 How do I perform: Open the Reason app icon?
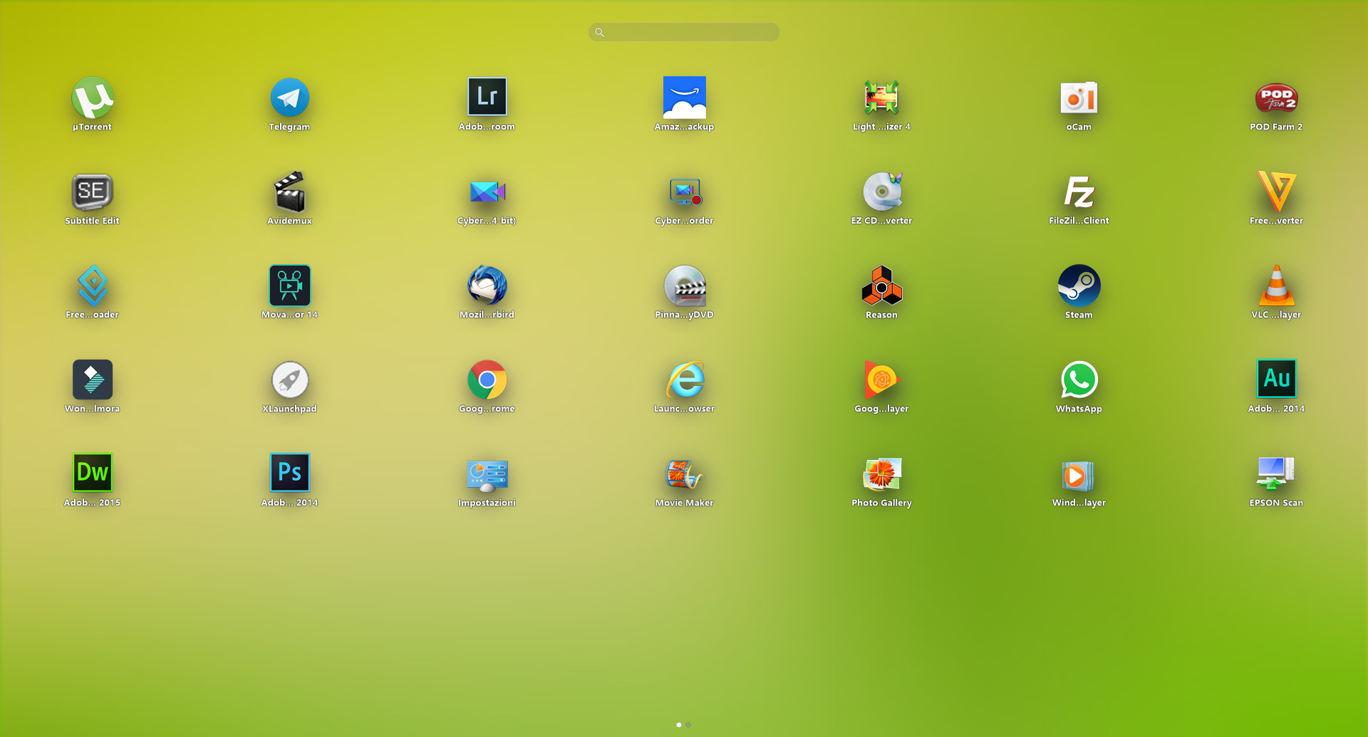pyautogui.click(x=881, y=286)
